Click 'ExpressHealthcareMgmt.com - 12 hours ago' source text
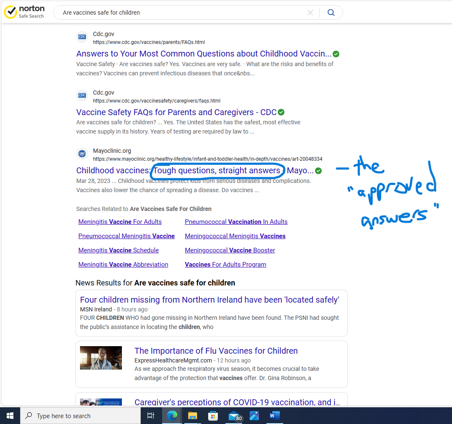 [193, 360]
